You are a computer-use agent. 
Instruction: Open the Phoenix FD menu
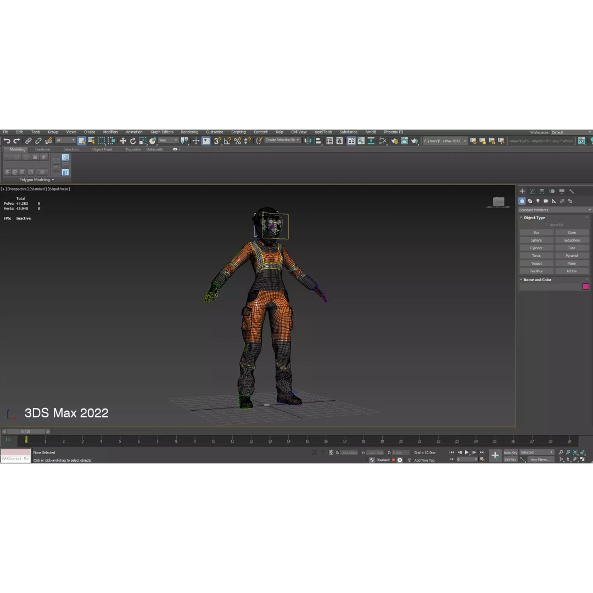pyautogui.click(x=393, y=132)
